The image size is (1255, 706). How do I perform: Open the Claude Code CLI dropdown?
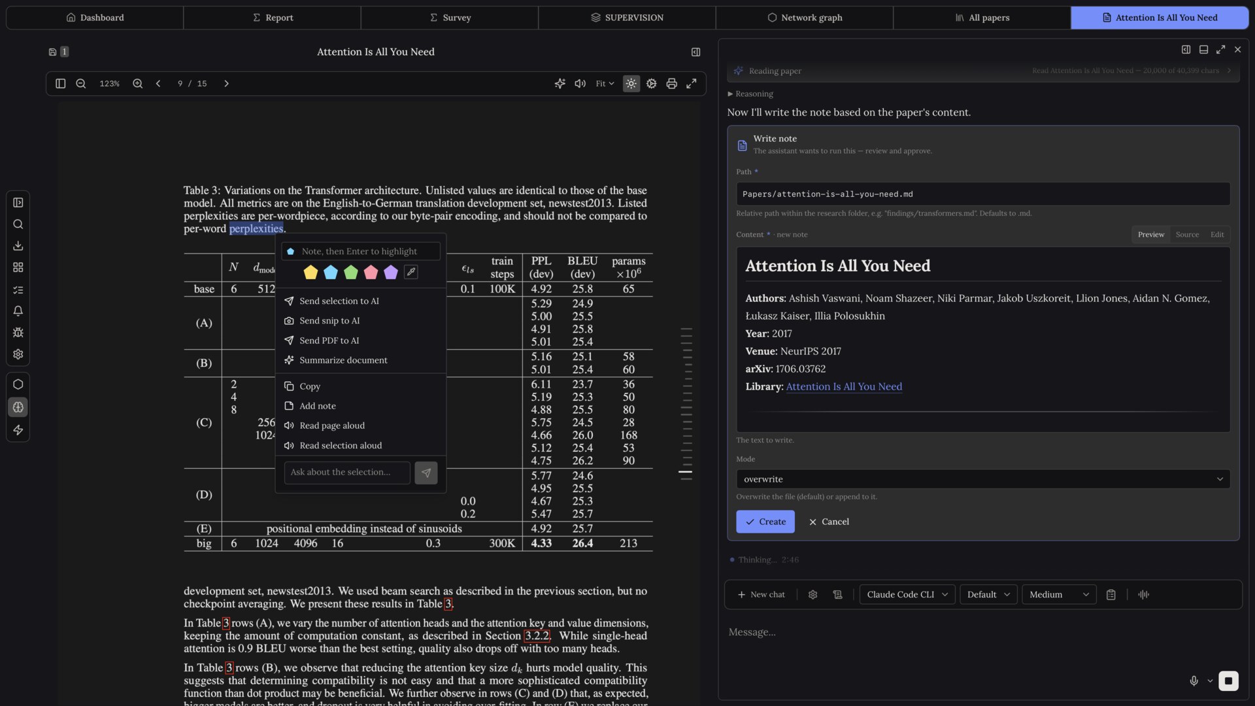[x=907, y=595]
